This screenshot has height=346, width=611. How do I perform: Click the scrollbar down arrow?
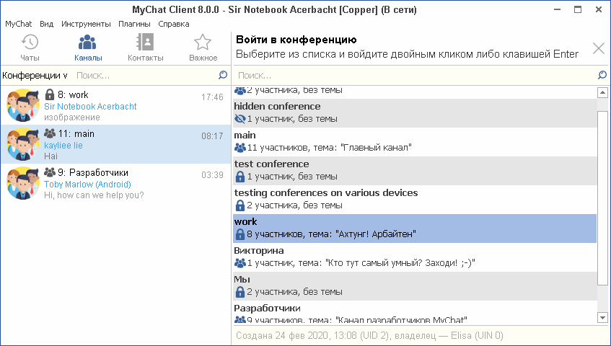[x=602, y=318]
